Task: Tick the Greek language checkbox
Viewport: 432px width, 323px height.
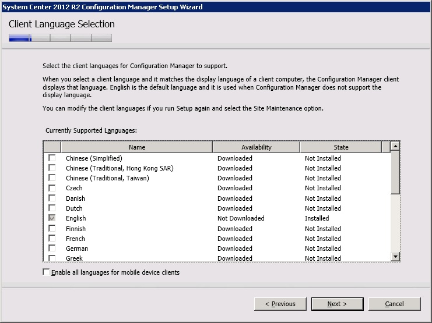Action: 52,258
